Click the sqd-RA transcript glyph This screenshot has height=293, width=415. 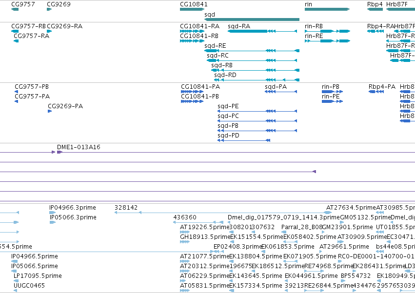point(262,31)
